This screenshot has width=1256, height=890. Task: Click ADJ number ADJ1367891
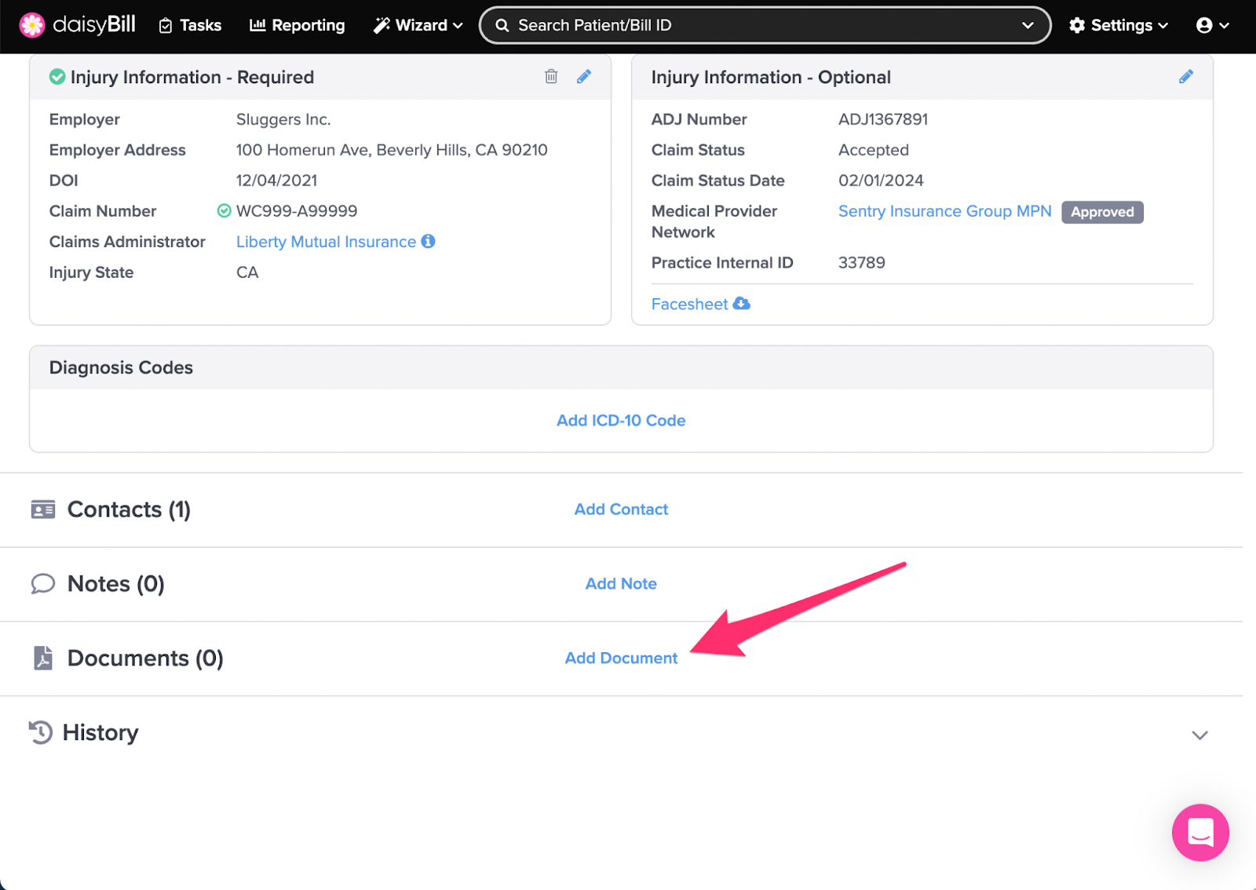[x=883, y=119]
